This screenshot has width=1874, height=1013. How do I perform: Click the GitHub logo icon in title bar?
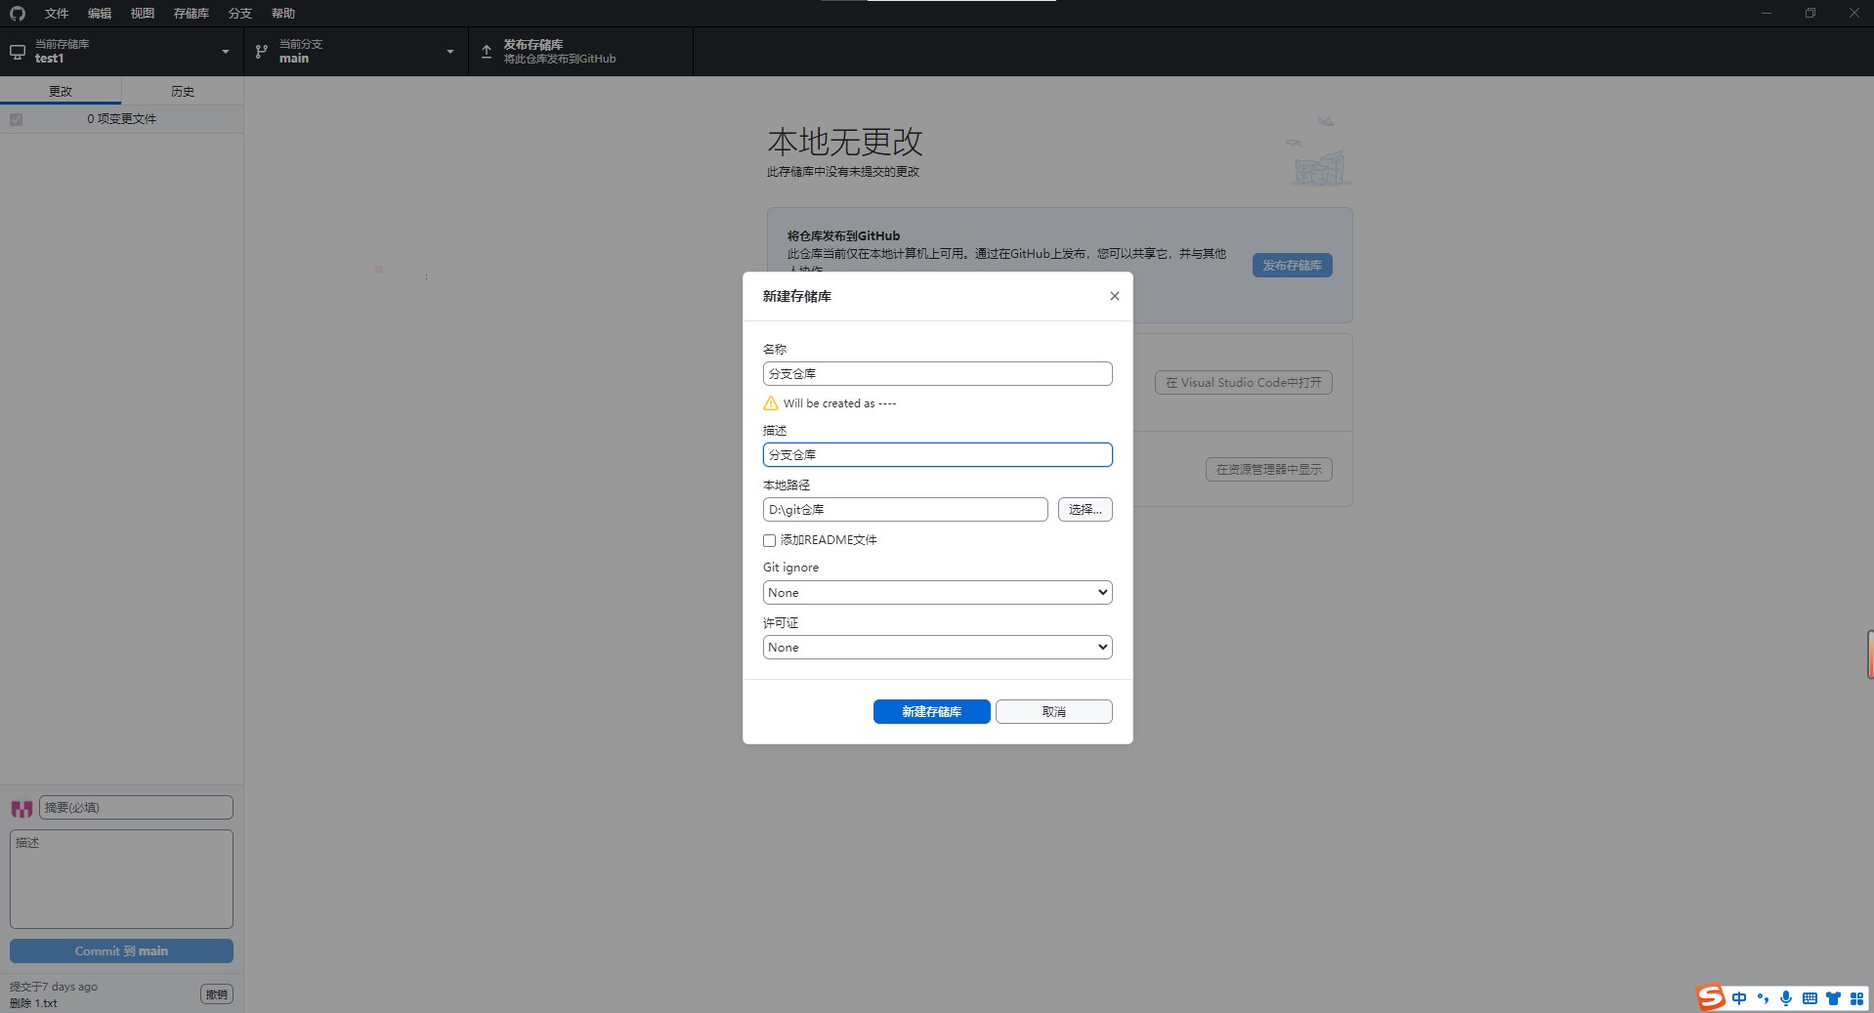point(18,13)
